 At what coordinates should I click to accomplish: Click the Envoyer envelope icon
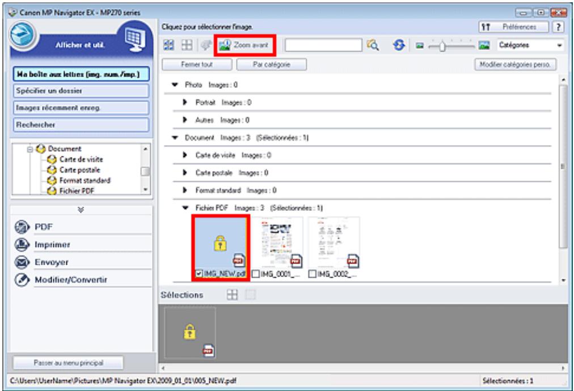tap(22, 262)
